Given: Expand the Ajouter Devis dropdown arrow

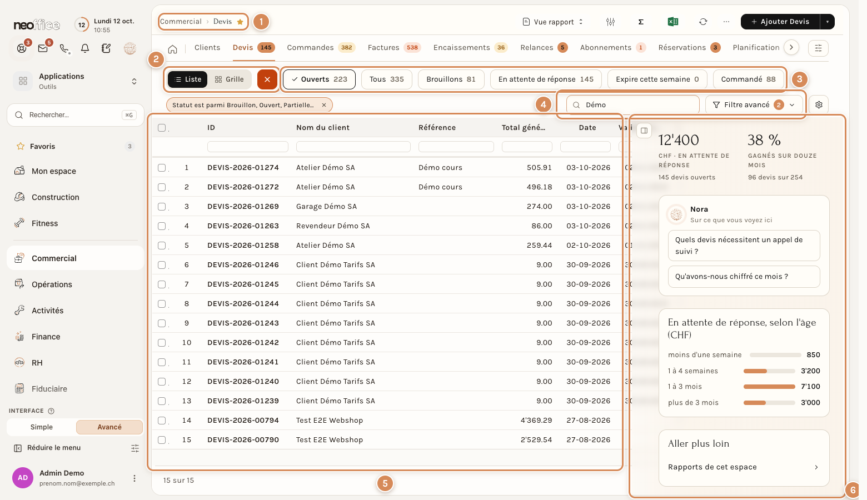Looking at the screenshot, I should (827, 22).
